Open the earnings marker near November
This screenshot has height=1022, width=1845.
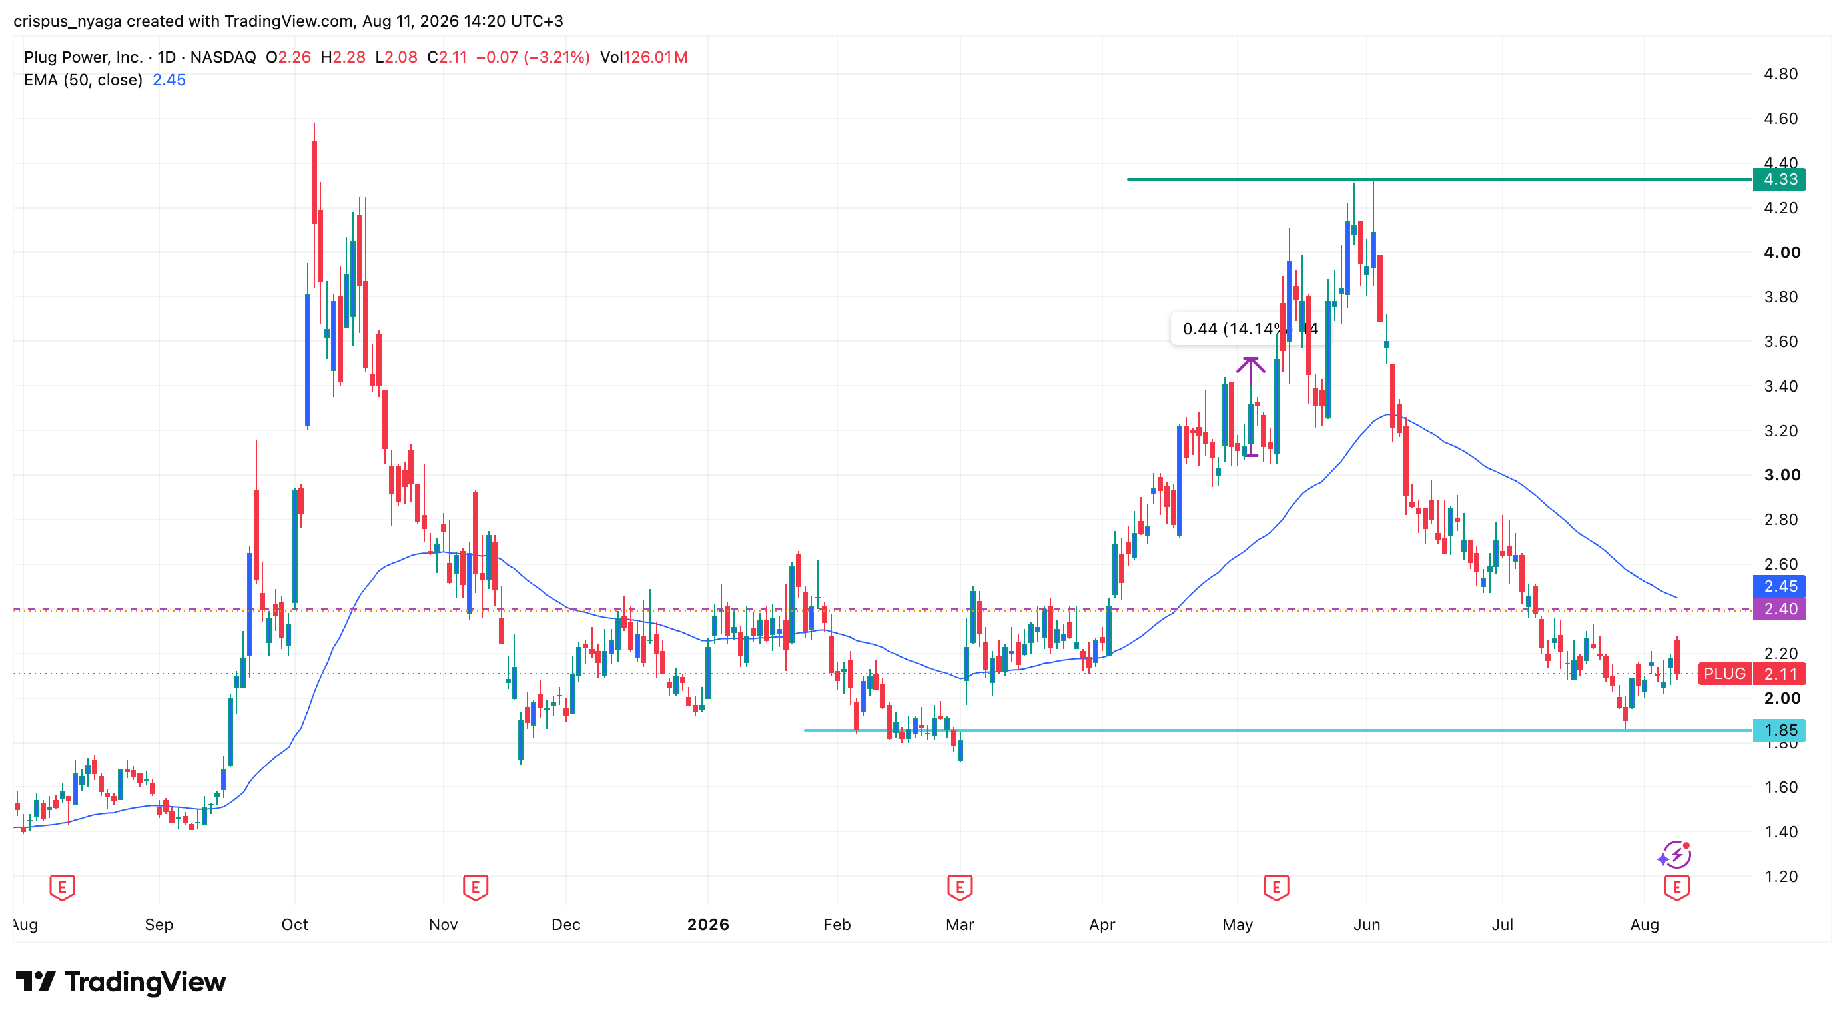[x=476, y=887]
